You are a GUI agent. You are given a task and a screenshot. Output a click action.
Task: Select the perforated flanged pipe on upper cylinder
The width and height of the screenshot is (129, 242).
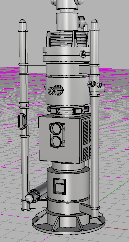[55, 90]
